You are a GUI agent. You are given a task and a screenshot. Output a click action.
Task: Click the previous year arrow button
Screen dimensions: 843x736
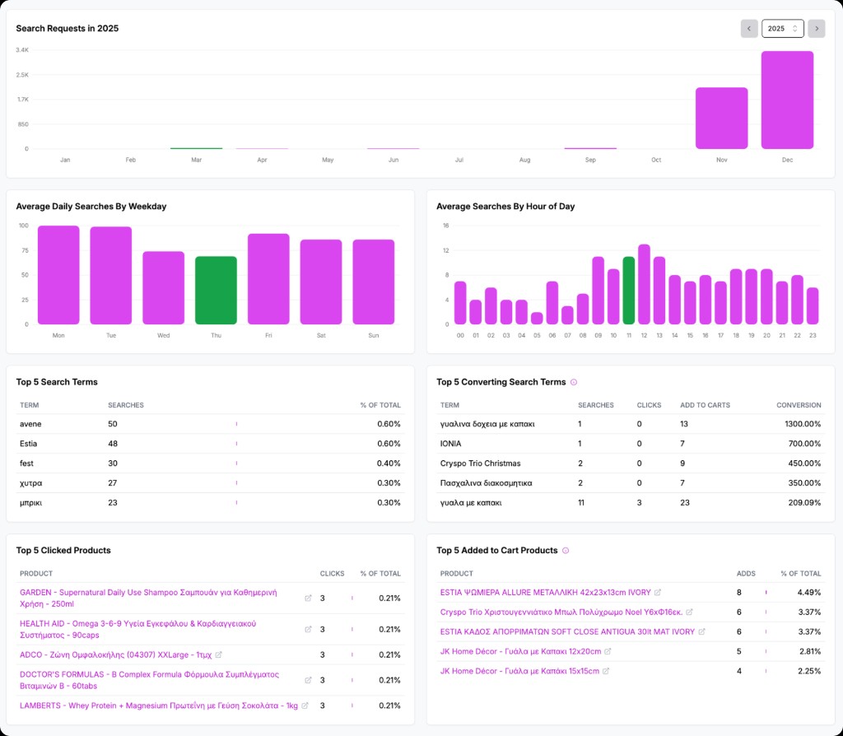749,29
